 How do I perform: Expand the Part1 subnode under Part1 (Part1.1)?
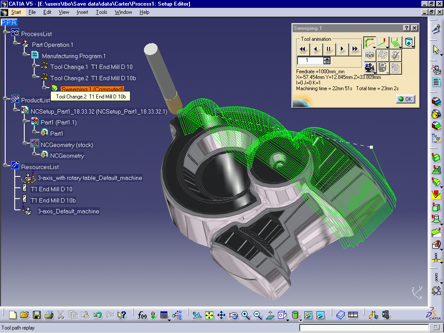(x=34, y=131)
